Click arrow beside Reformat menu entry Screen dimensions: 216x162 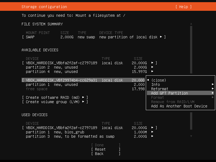click(x=213, y=89)
